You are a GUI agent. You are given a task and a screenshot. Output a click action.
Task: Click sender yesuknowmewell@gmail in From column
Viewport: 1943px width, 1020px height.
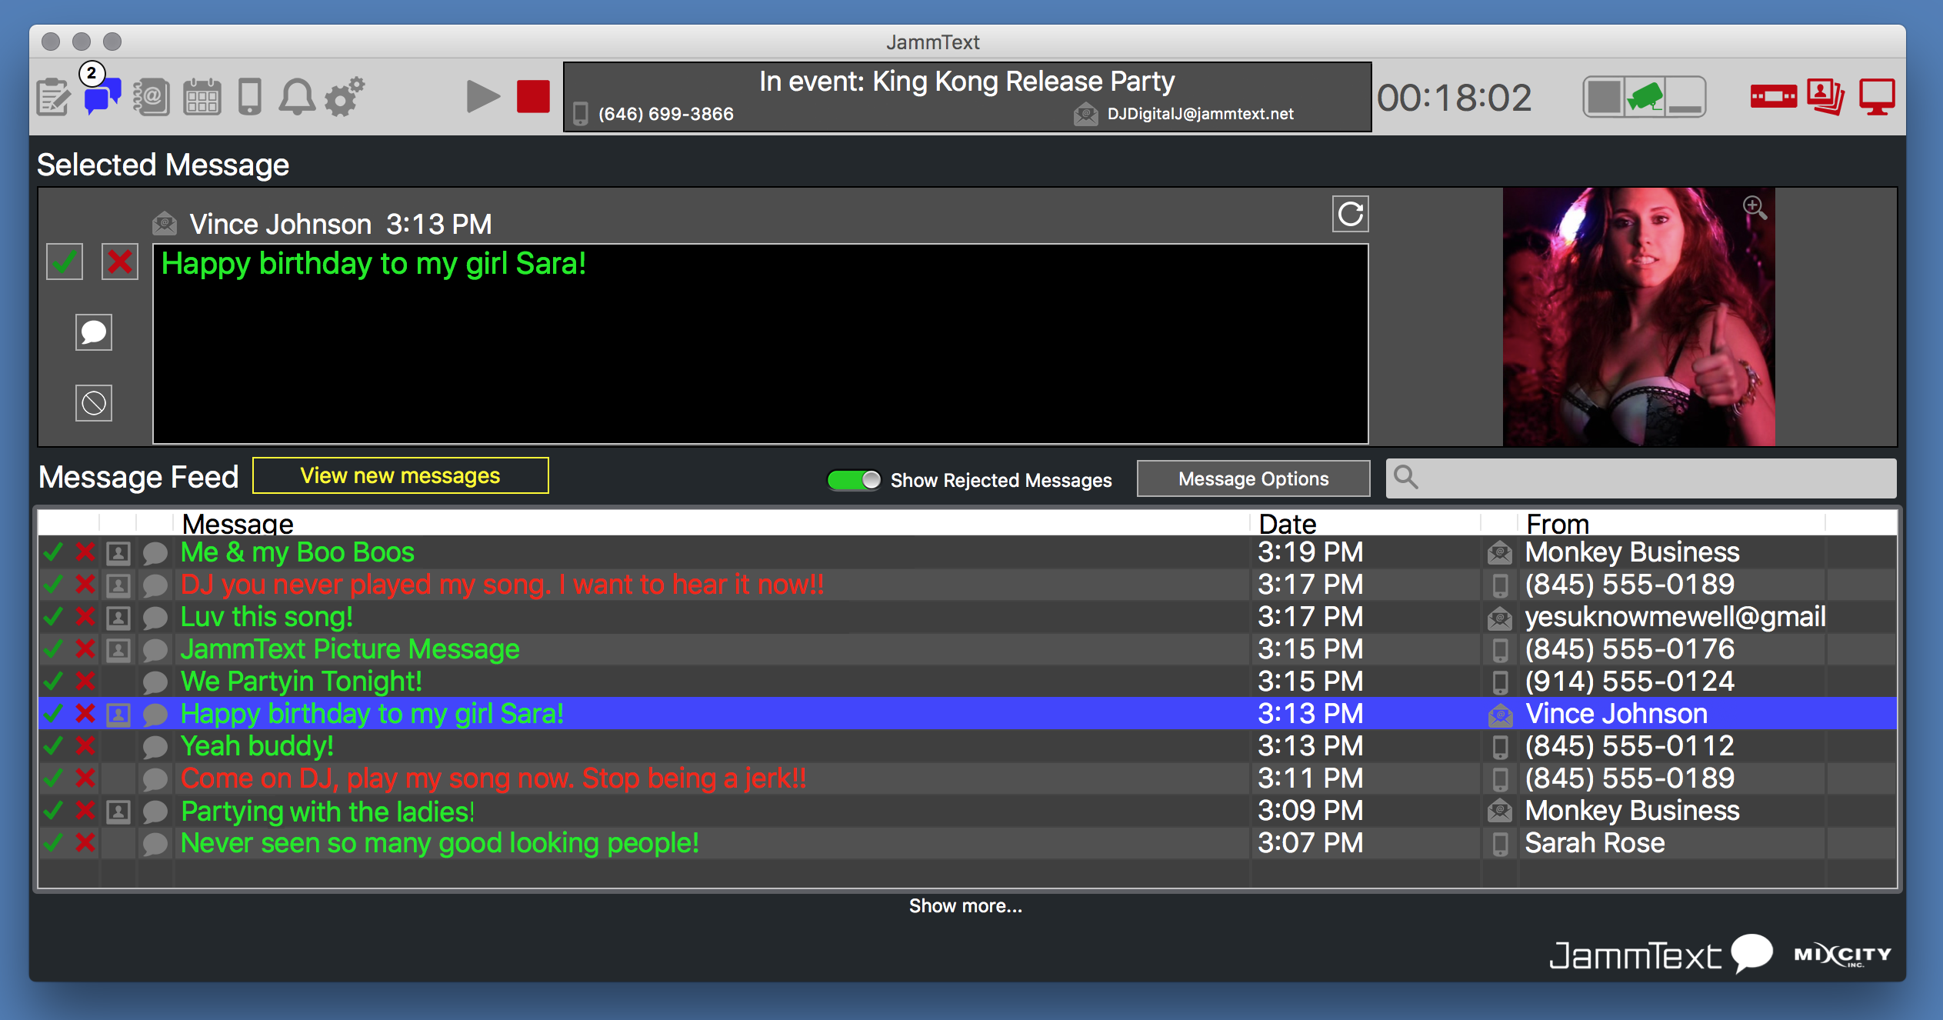(x=1675, y=617)
